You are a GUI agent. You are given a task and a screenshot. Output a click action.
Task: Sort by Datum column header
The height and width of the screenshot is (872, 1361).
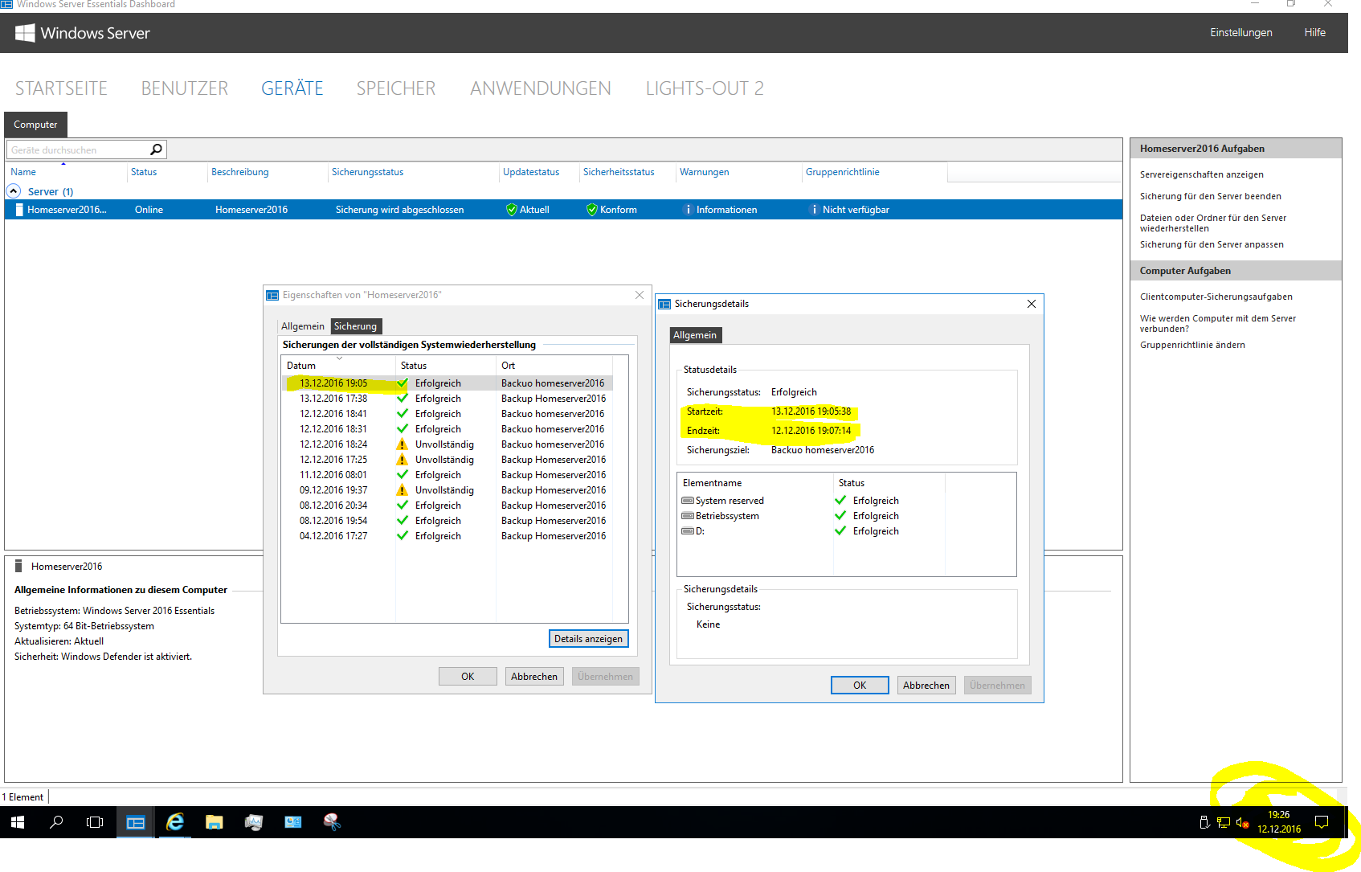337,366
